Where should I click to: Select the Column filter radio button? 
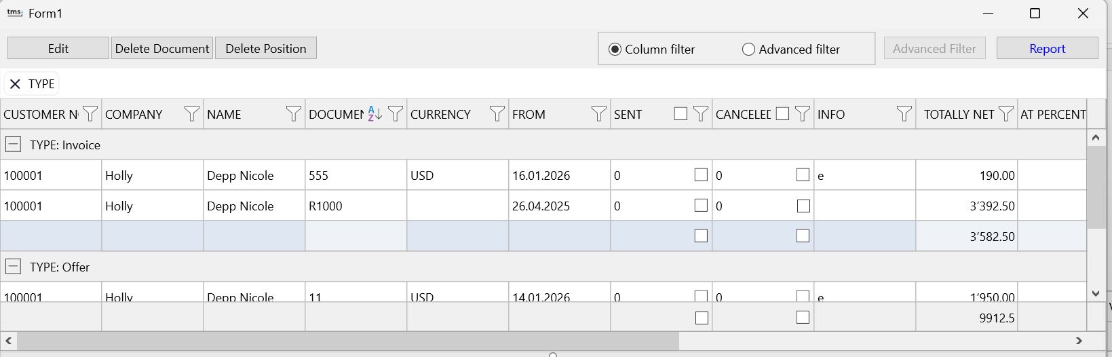[615, 50]
